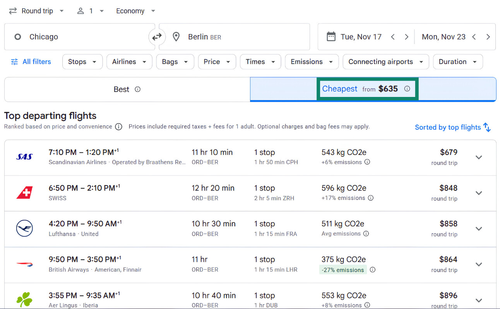
Task: Click the SAS airline logo
Action: (24, 157)
